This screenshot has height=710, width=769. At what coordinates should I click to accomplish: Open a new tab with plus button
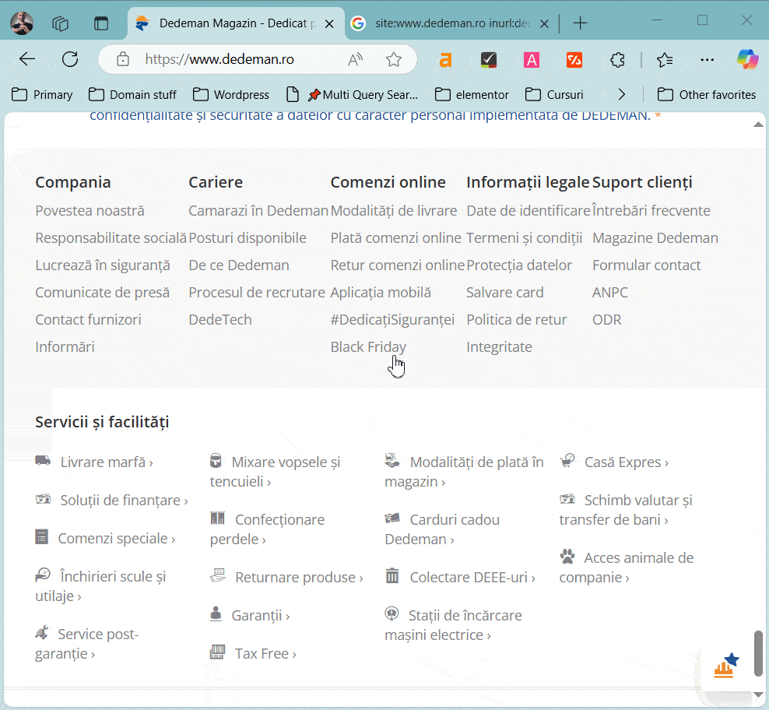click(580, 23)
